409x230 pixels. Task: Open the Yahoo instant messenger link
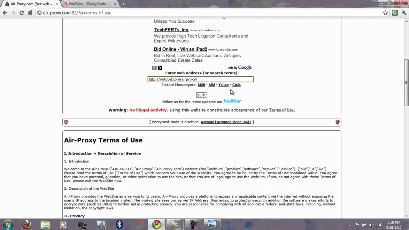pos(223,85)
